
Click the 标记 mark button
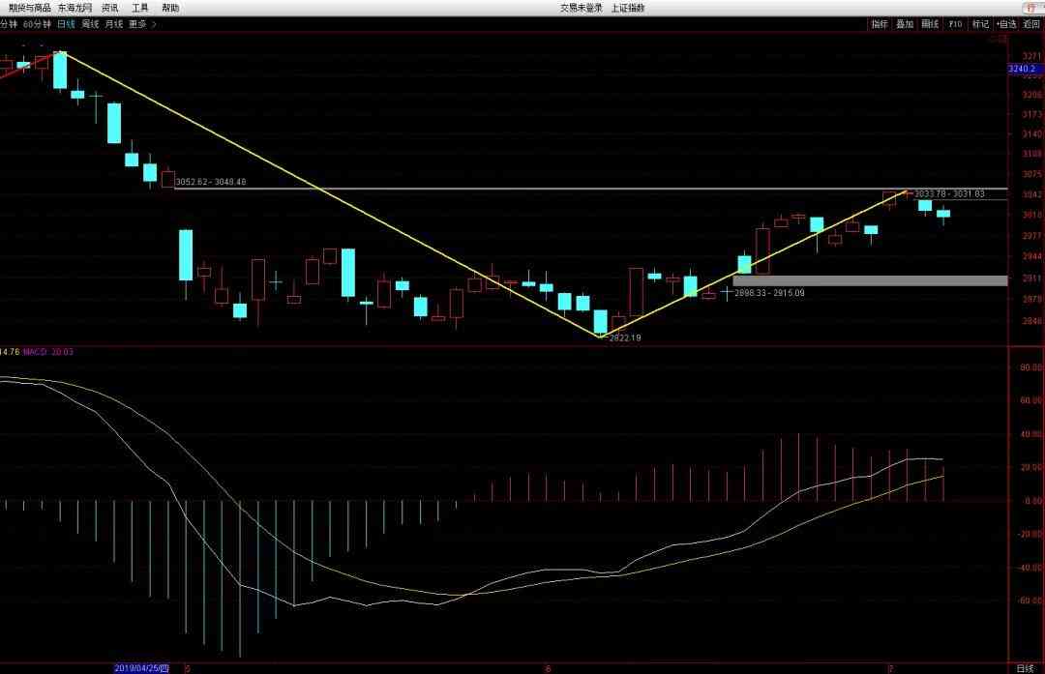[980, 23]
